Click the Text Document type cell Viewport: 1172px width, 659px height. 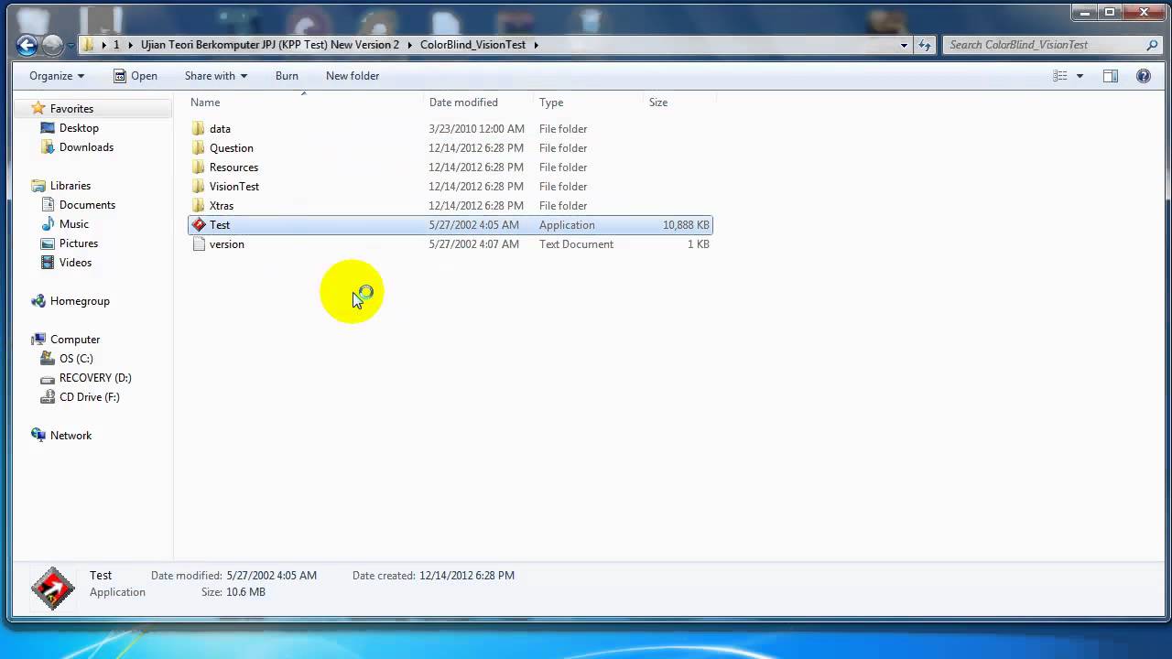[576, 244]
